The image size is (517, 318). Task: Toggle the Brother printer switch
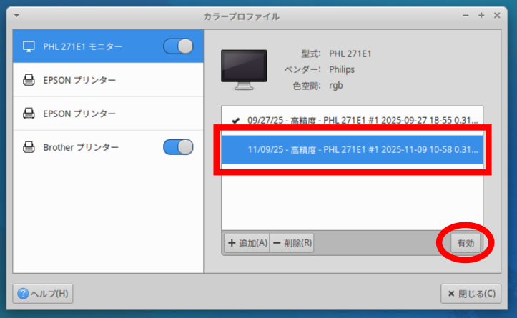(x=178, y=147)
